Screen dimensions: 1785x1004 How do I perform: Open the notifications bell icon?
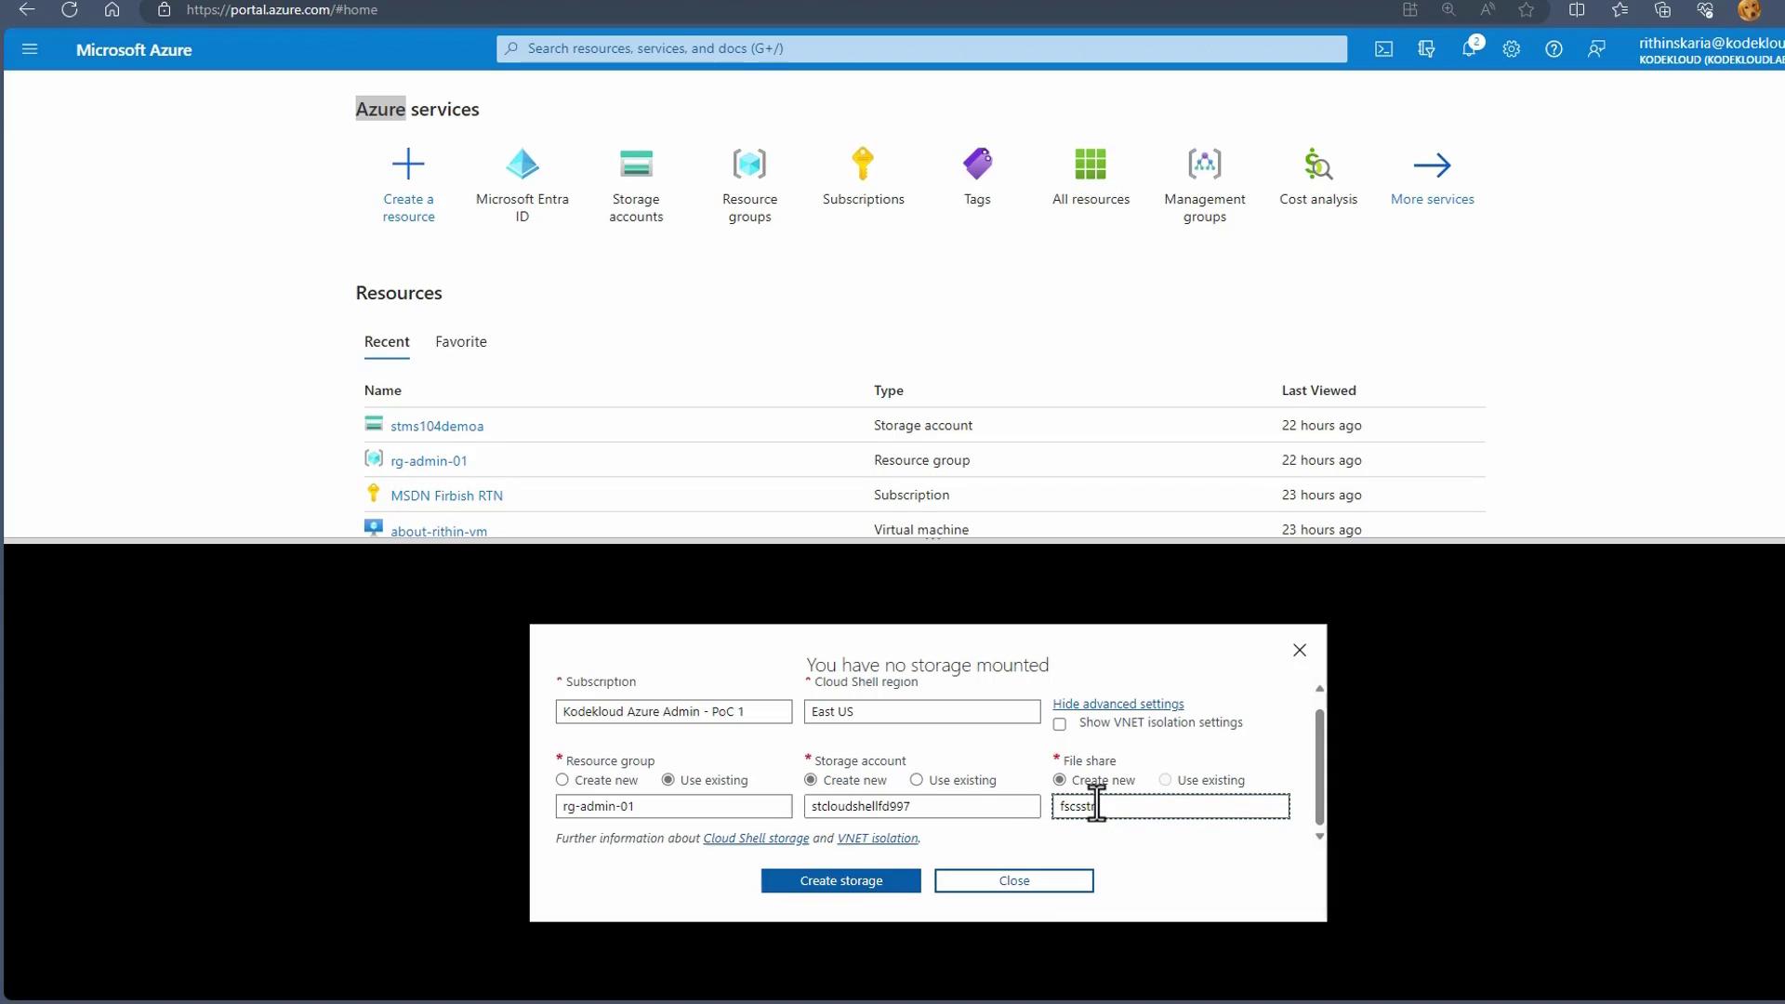point(1469,49)
